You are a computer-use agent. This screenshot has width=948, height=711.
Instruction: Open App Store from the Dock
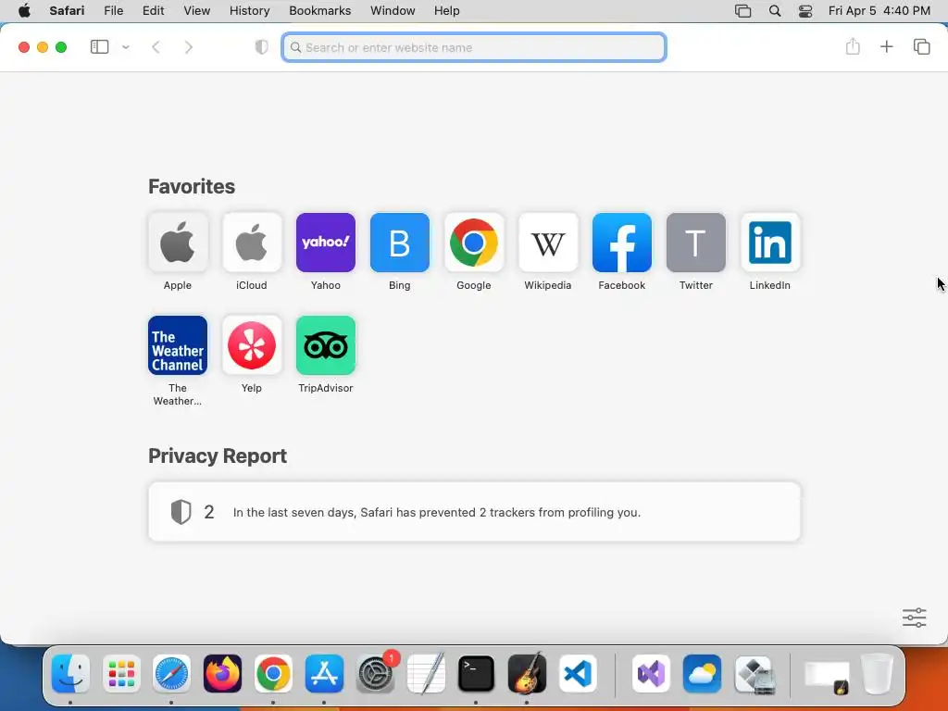[324, 673]
